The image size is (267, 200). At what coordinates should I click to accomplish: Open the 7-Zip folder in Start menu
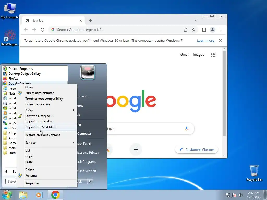pos(10,133)
